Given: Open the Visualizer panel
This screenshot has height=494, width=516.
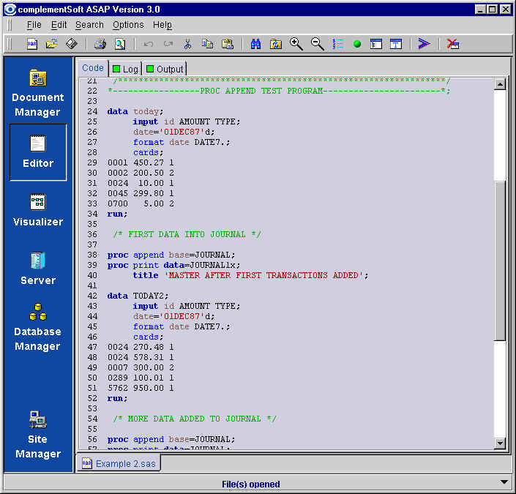Looking at the screenshot, I should coord(38,210).
